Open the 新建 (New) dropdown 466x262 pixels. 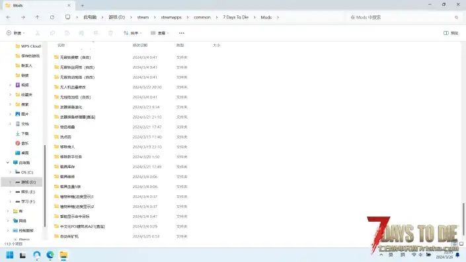point(15,33)
